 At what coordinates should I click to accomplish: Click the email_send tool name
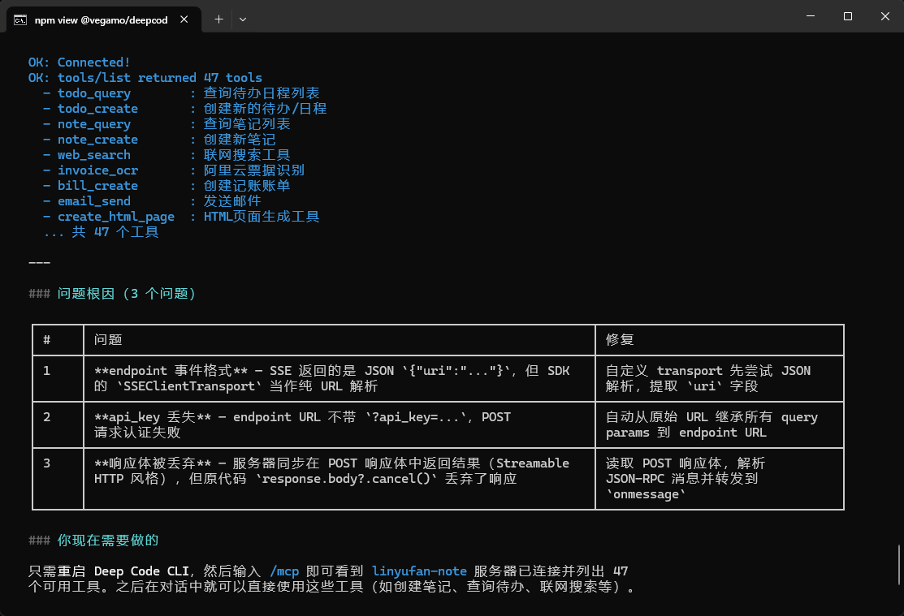click(x=94, y=201)
